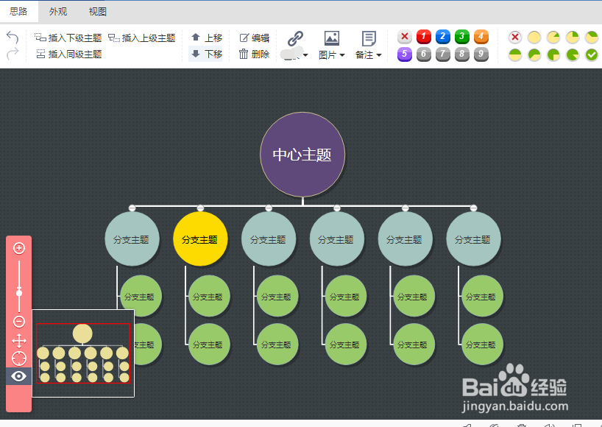Set priority 9 gray badge
602x427 pixels.
(481, 54)
